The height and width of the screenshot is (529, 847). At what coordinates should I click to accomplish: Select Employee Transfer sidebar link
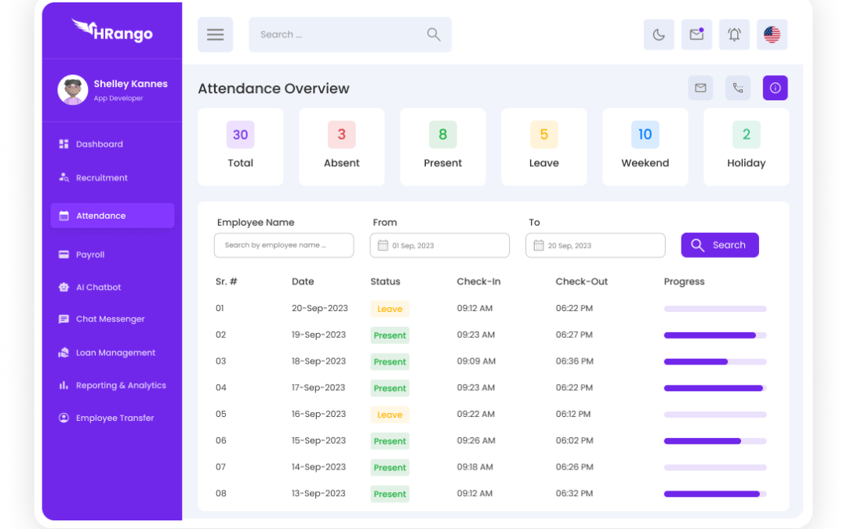(115, 418)
